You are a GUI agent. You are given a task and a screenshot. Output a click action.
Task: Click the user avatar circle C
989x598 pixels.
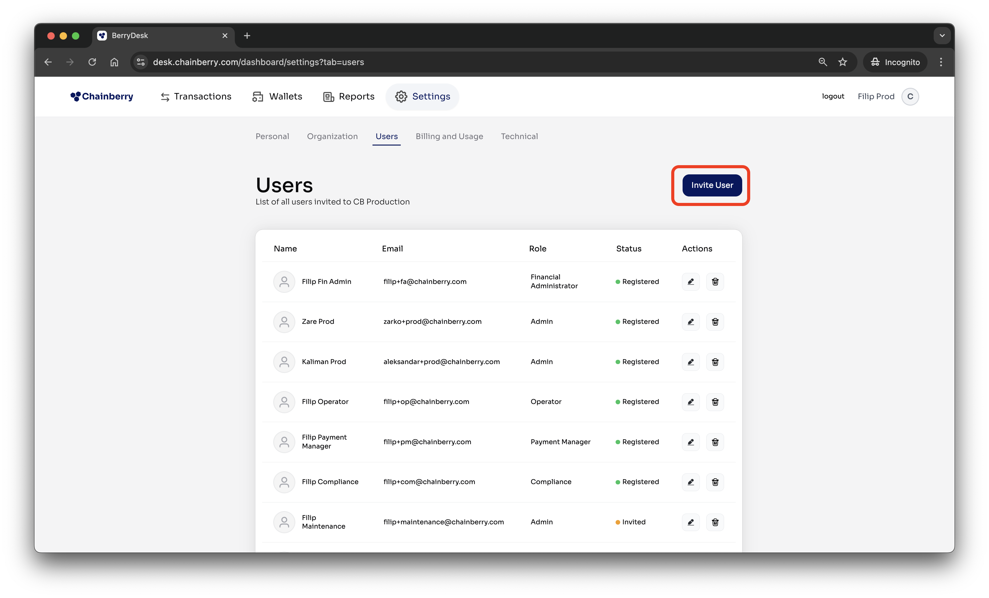pyautogui.click(x=909, y=97)
